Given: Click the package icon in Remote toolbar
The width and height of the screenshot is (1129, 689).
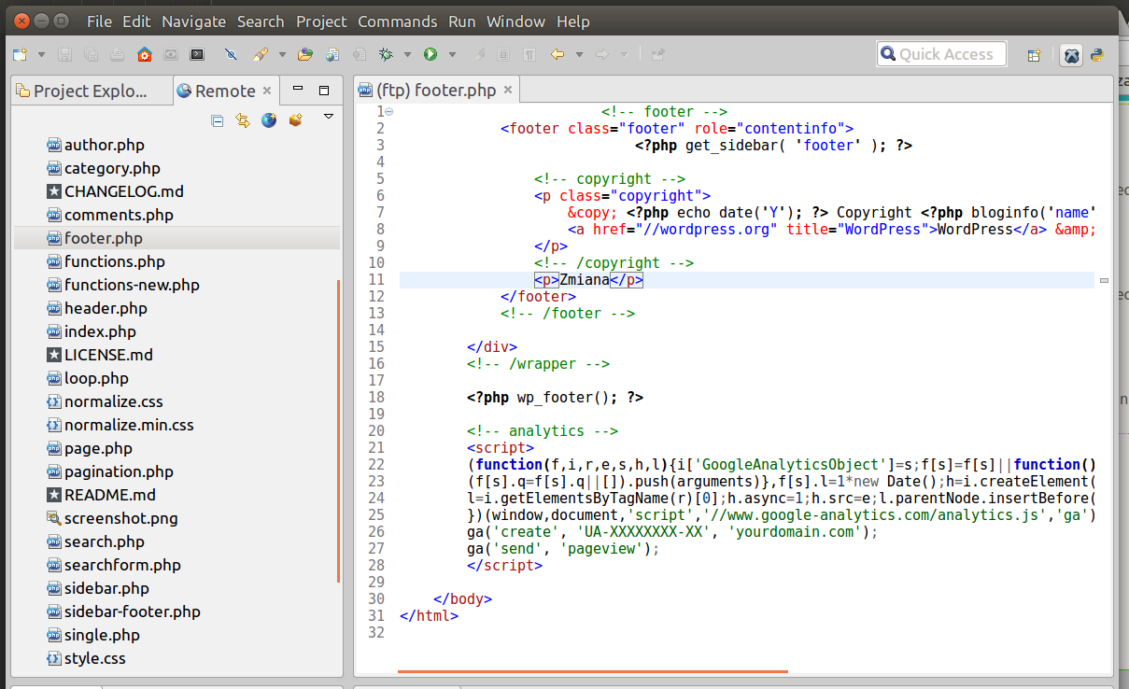Looking at the screenshot, I should click(295, 120).
